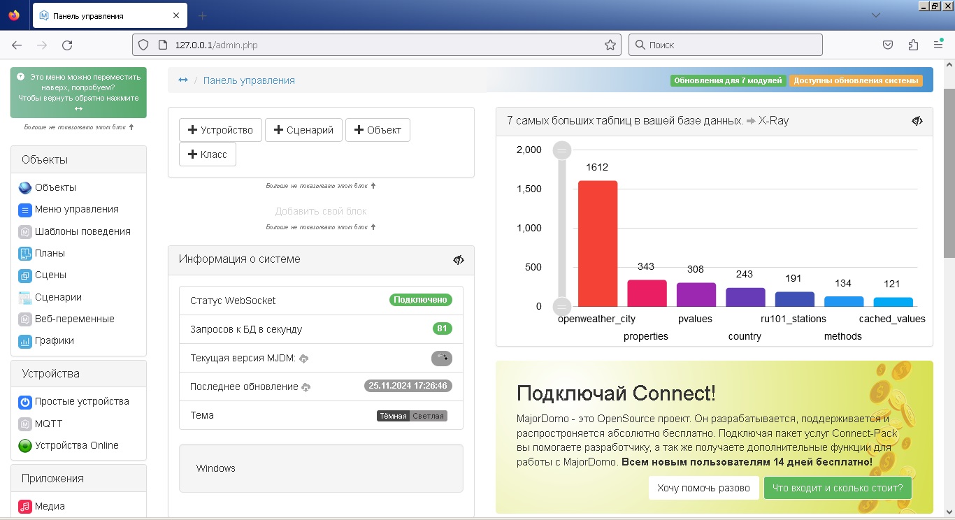
Task: Dismiss the Добавить свой блок section
Action: coord(321,227)
